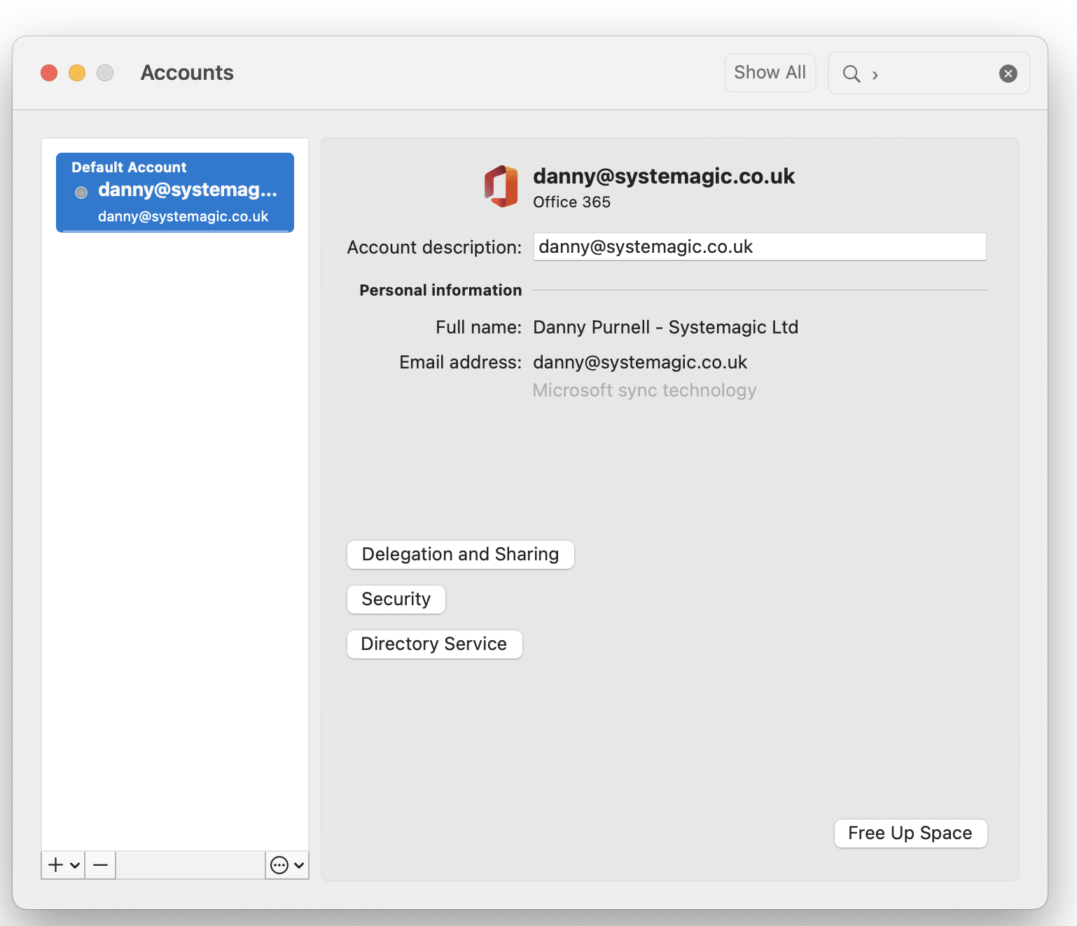Image resolution: width=1077 pixels, height=926 pixels.
Task: Click the plus icon to add an account
Action: (56, 865)
